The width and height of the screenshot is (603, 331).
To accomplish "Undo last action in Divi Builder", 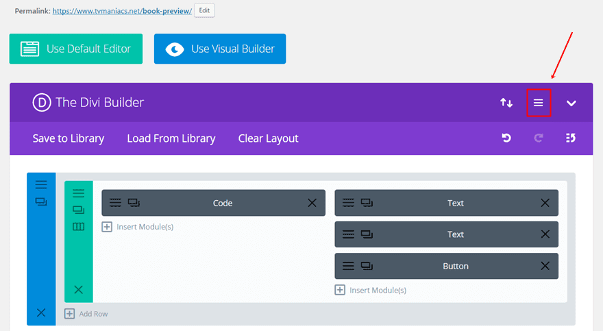I will [506, 138].
